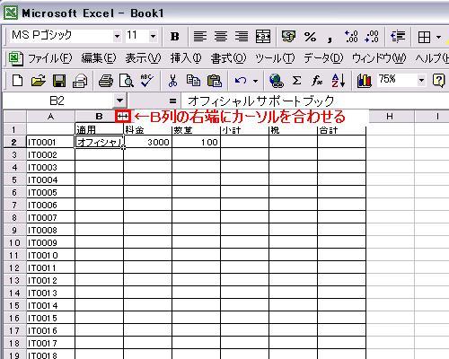This screenshot has width=449, height=359.
Task: Select the Cut scissors icon
Action: [172, 81]
